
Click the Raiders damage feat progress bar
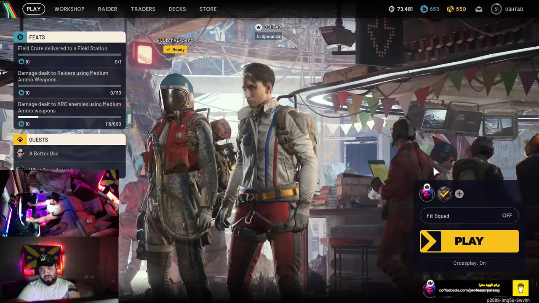[x=69, y=86]
